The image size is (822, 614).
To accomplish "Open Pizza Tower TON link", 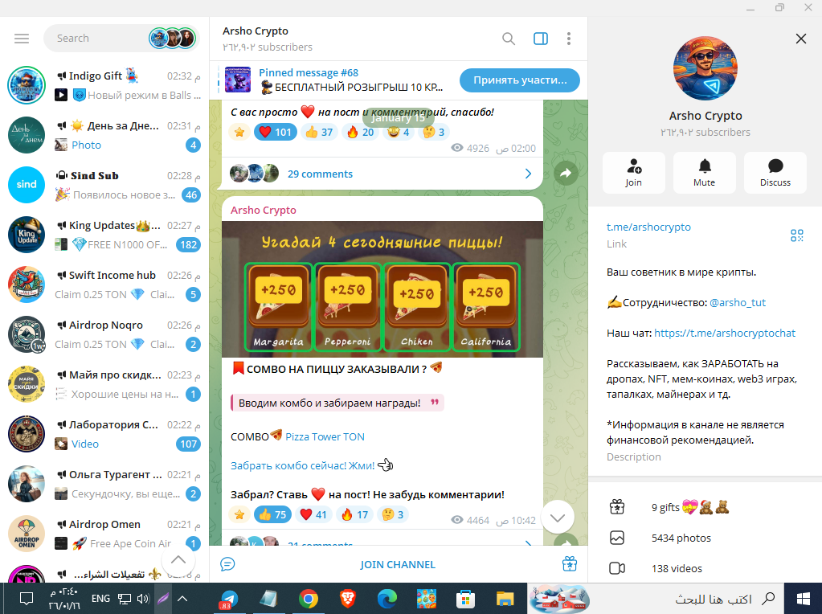I will coord(325,436).
